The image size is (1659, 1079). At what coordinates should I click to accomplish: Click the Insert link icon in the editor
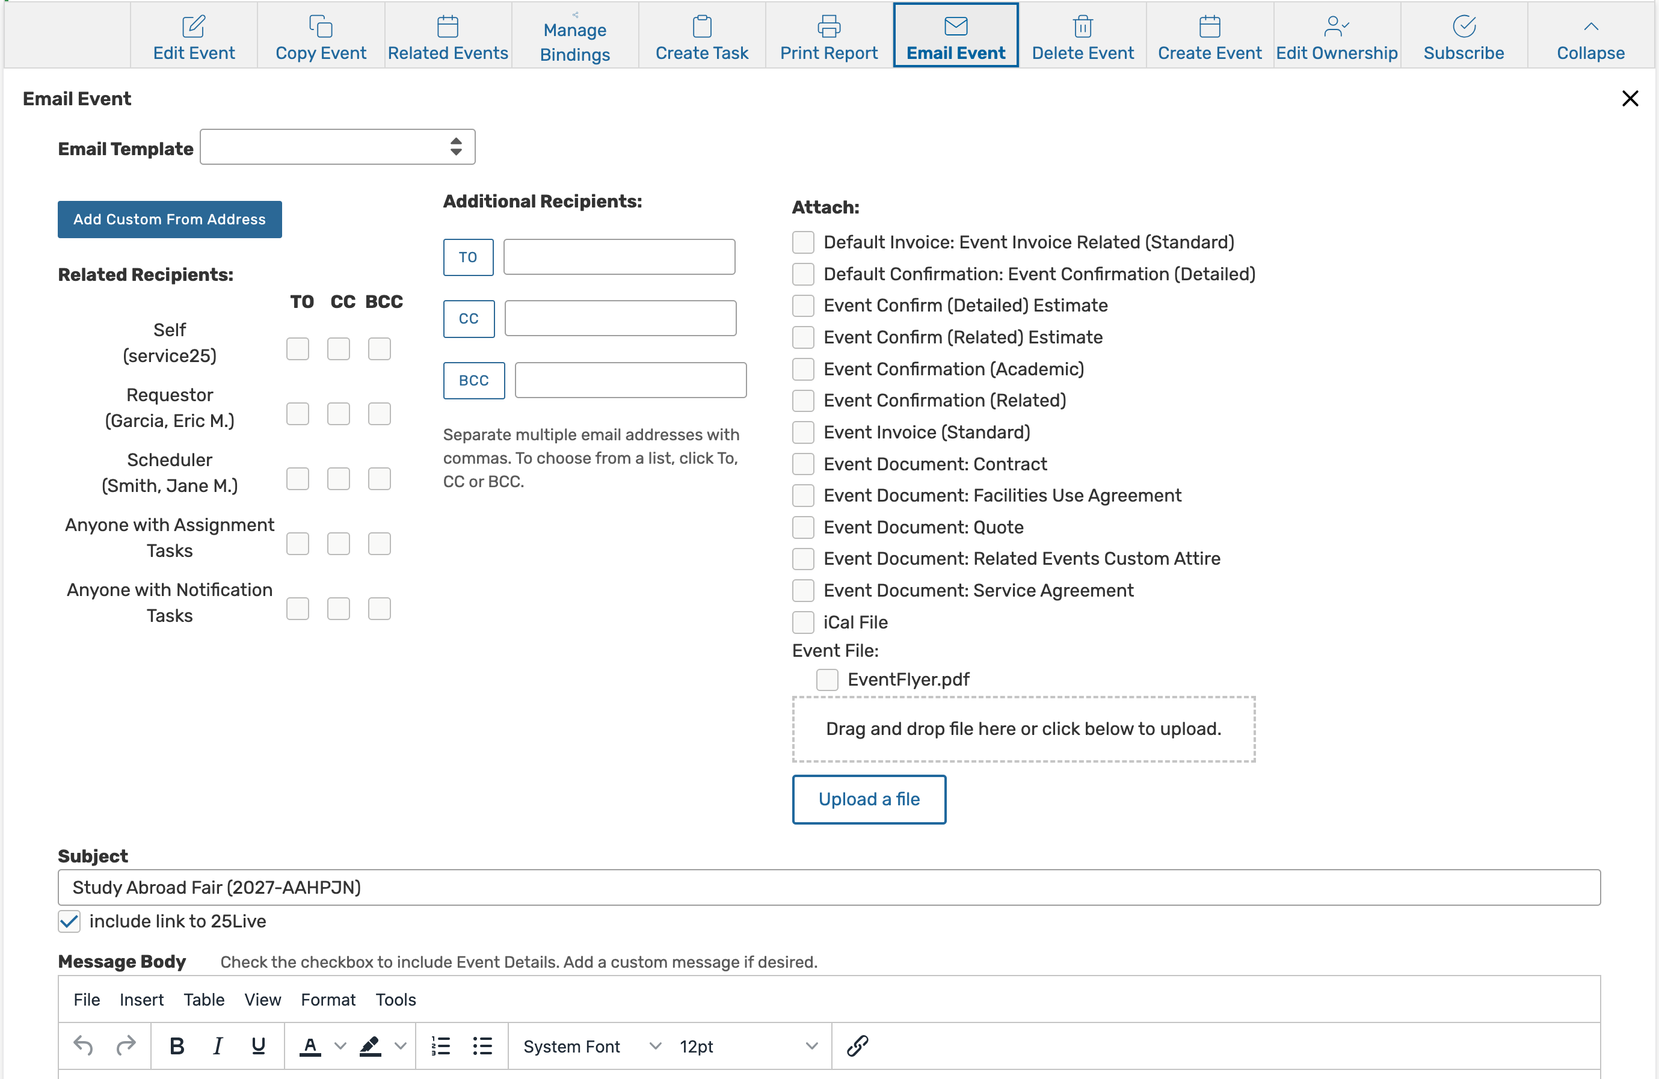(x=857, y=1045)
